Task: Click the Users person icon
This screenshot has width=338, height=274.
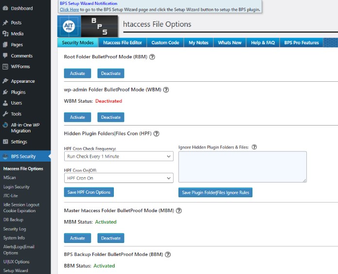Action: point(5,103)
